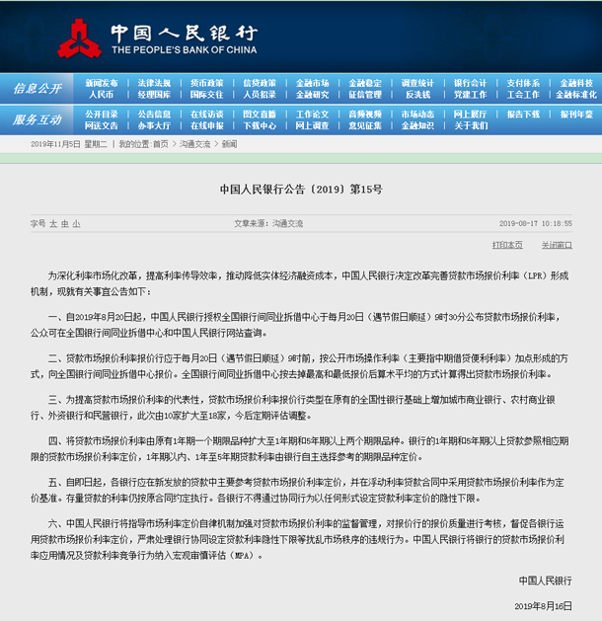Open the 人员招录 menu item

click(x=260, y=95)
